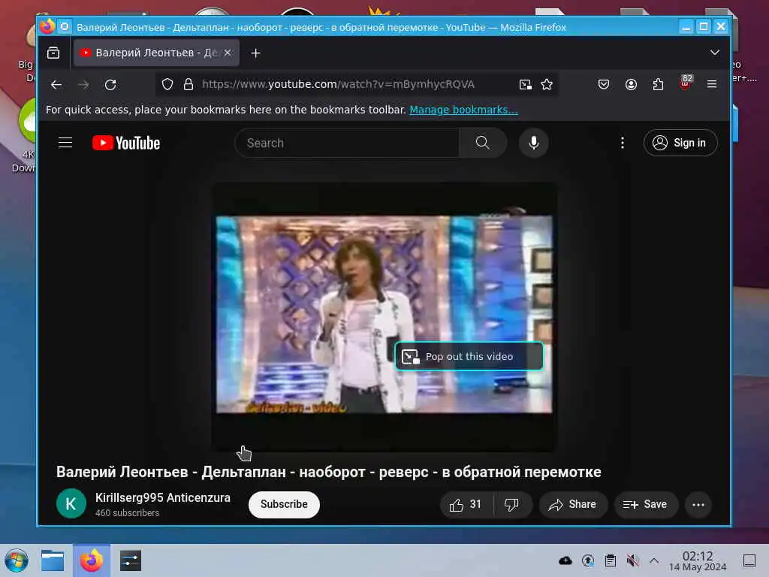Open Save to Pocket button
The width and height of the screenshot is (769, 577).
tap(604, 84)
